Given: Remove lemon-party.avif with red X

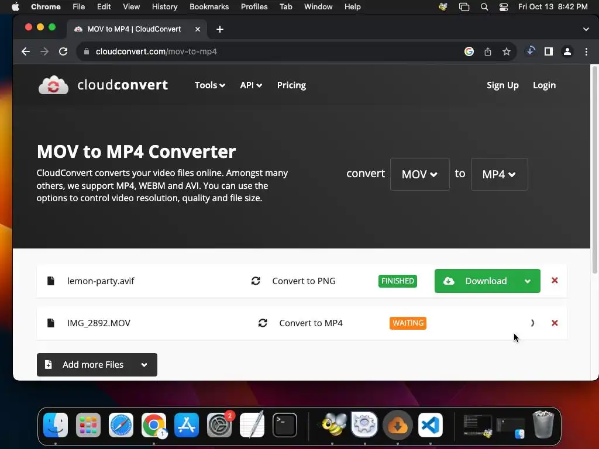Looking at the screenshot, I should pos(555,281).
